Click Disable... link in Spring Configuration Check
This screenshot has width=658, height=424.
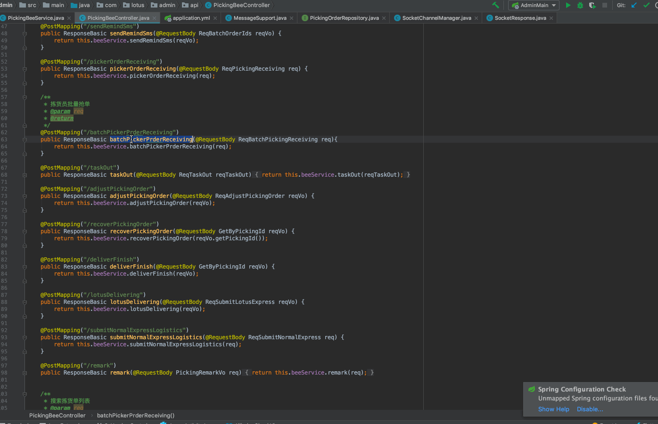[x=590, y=409]
